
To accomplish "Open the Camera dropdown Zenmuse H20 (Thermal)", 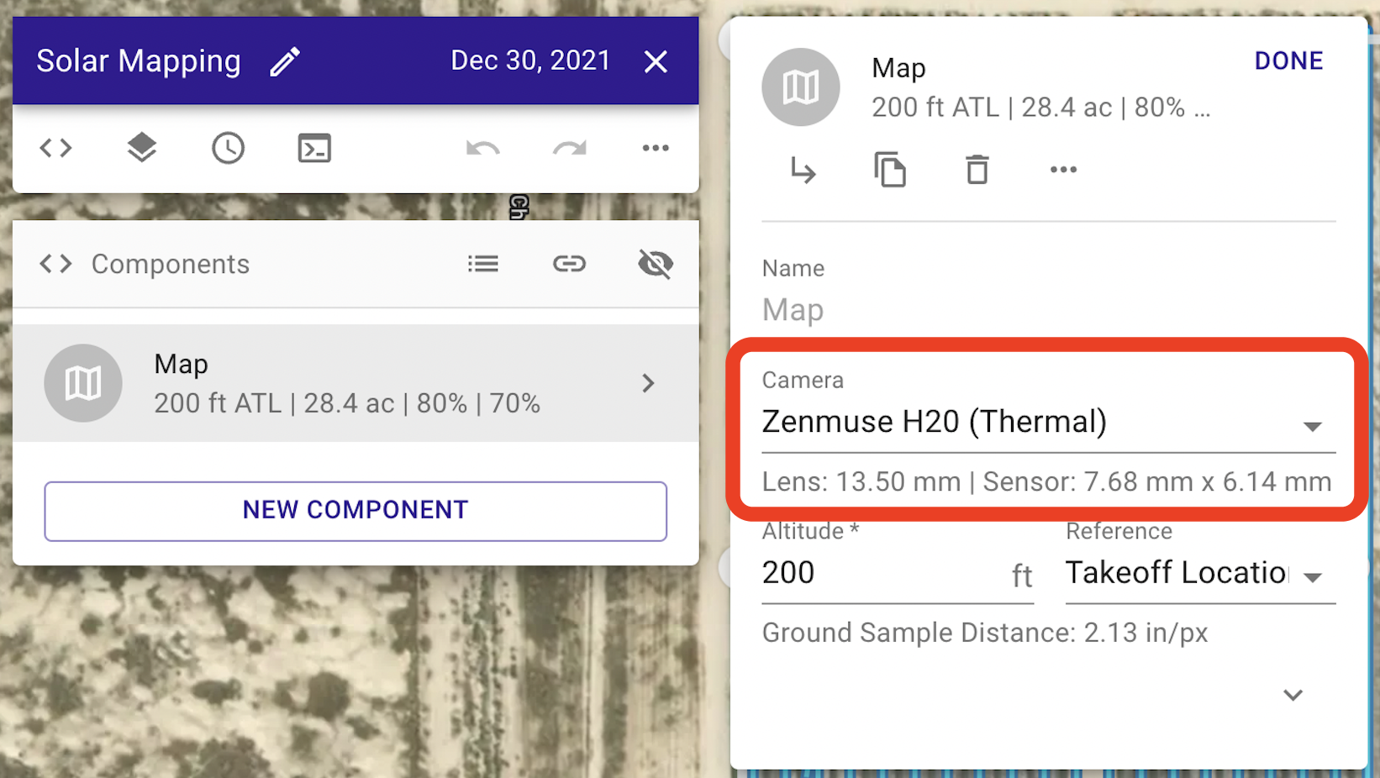I will tap(1048, 423).
